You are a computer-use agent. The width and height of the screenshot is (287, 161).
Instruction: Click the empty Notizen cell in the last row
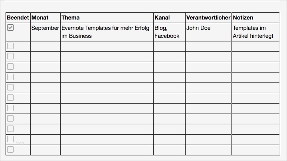pyautogui.click(x=255, y=150)
